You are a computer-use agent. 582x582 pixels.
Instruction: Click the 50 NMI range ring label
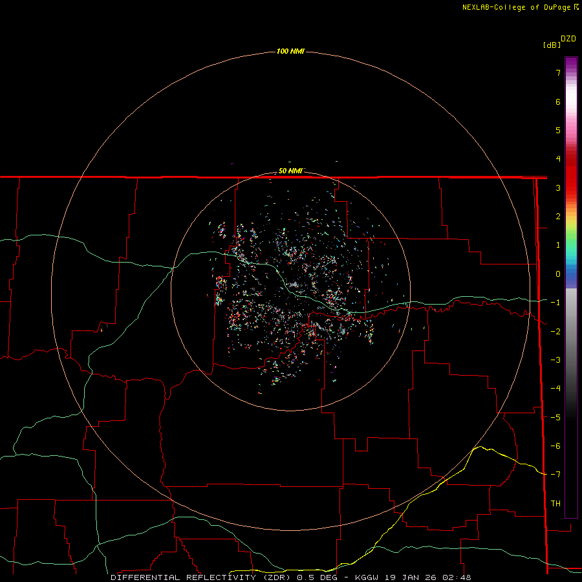coord(290,171)
